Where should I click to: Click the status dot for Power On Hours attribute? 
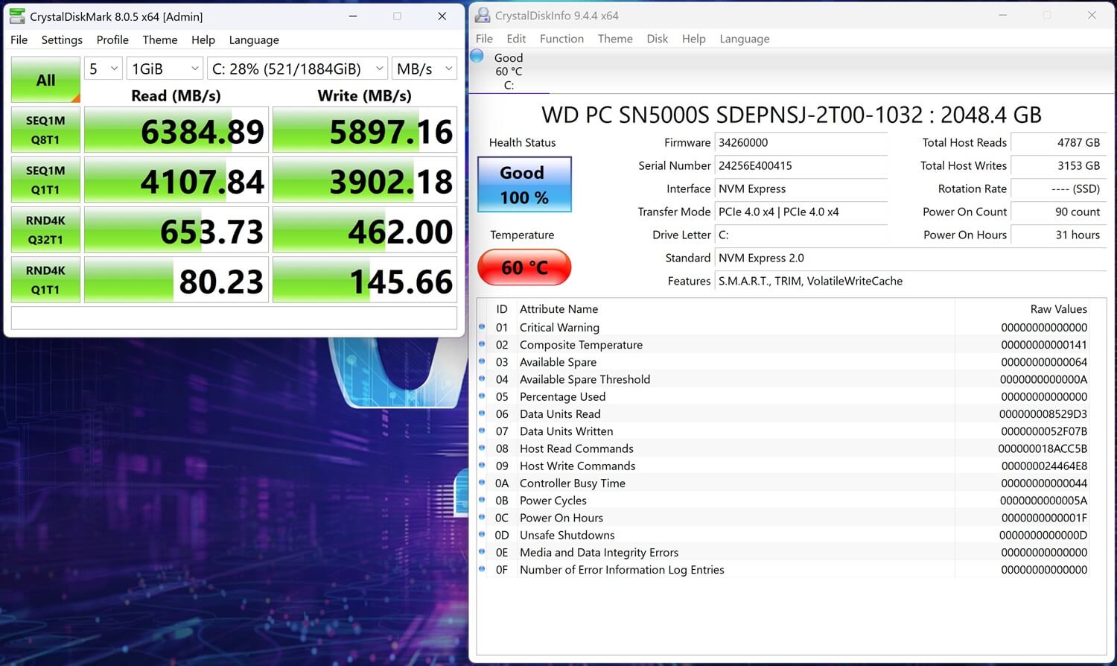[482, 517]
